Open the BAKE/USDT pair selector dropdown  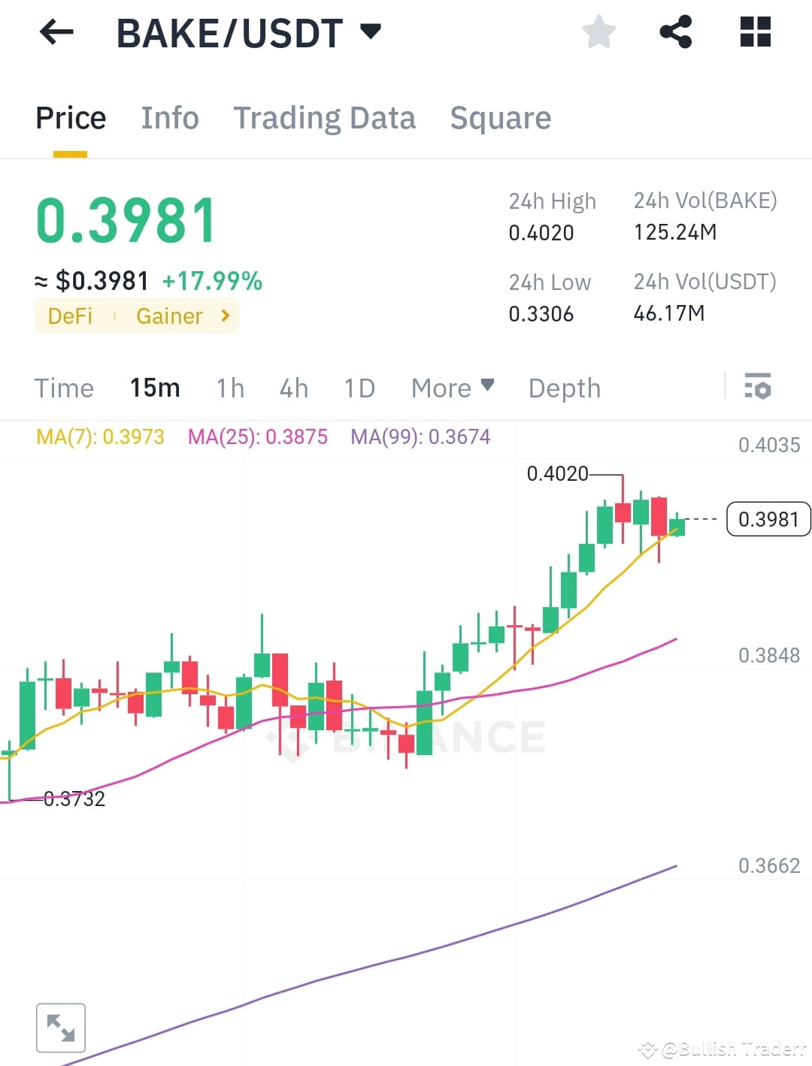(x=370, y=32)
